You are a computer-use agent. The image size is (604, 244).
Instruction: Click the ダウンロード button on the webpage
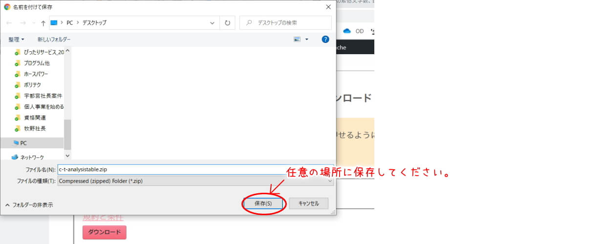(x=105, y=232)
